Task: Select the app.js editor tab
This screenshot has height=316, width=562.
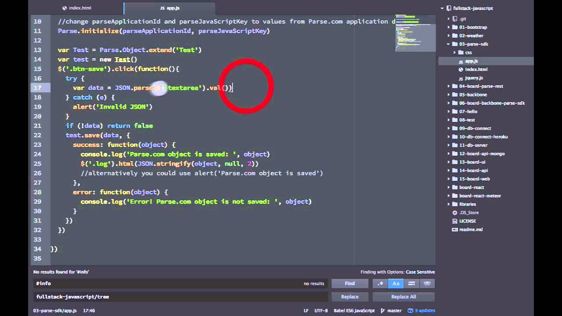Action: pos(169,8)
